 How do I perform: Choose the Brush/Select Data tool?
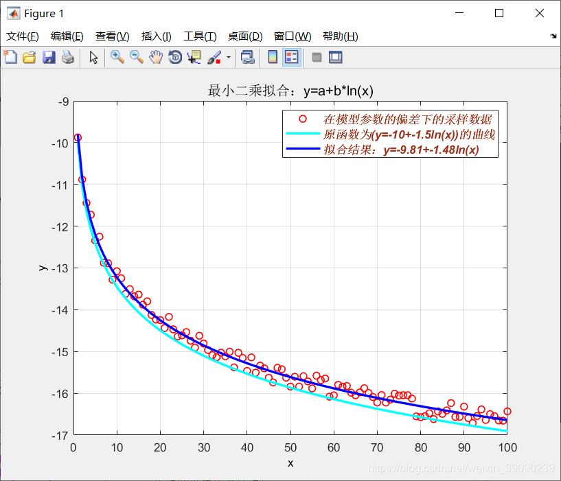[x=214, y=57]
